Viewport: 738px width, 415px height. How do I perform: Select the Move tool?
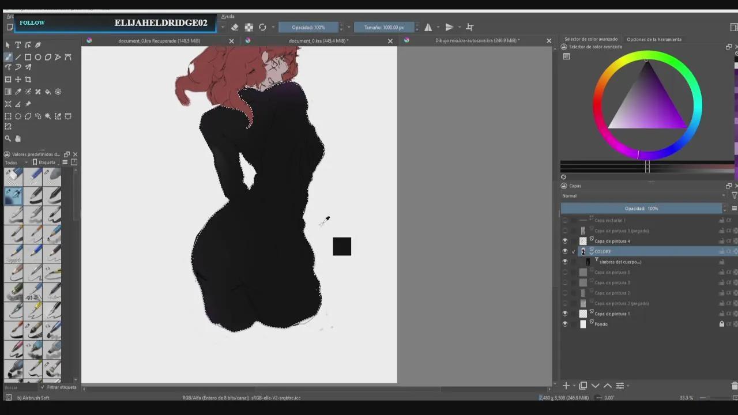[x=18, y=80]
